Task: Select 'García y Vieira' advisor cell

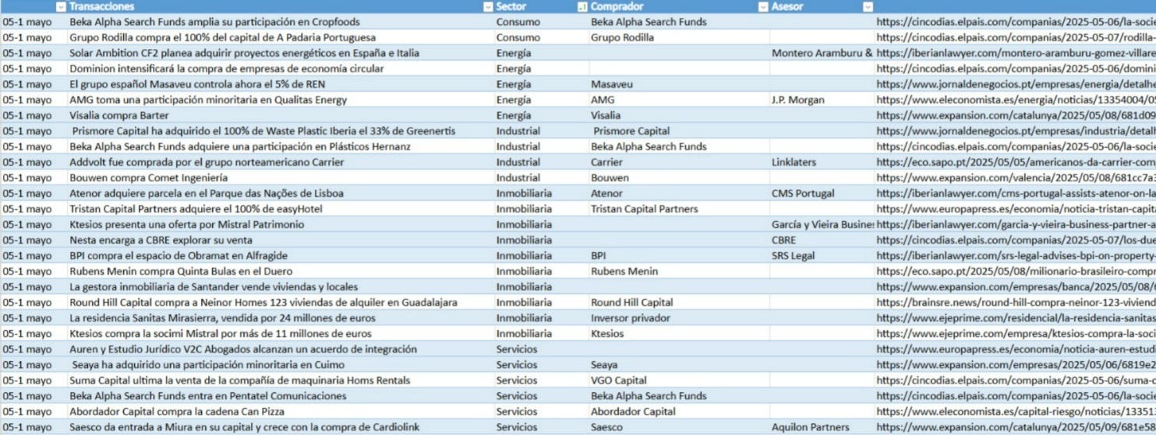Action: (x=822, y=224)
